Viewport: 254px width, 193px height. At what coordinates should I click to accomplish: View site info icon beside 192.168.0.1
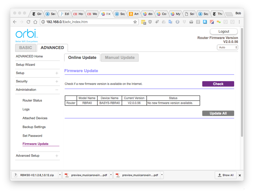[43, 22]
